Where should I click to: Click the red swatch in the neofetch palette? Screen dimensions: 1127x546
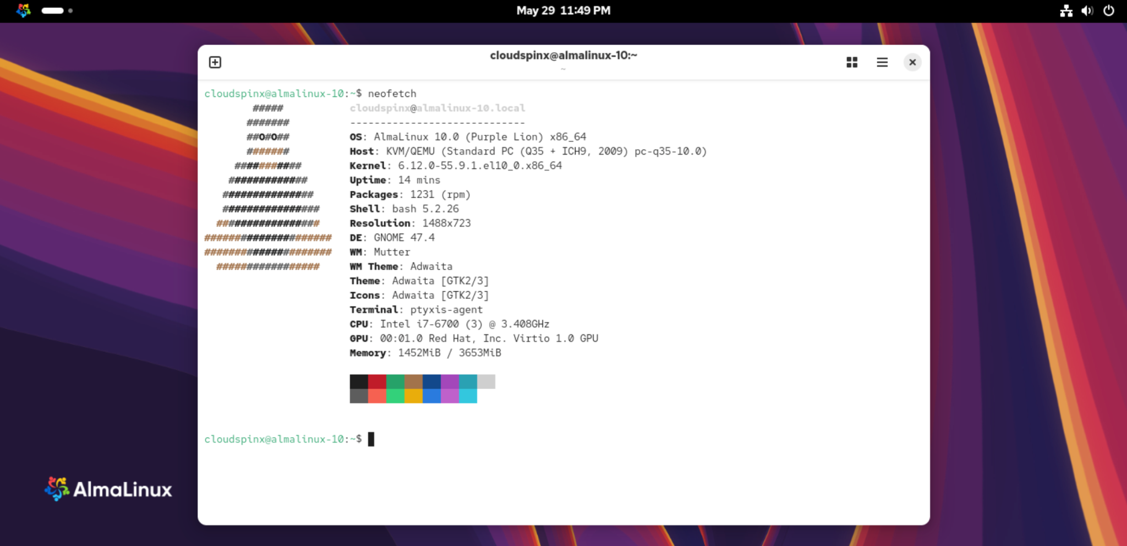point(376,381)
